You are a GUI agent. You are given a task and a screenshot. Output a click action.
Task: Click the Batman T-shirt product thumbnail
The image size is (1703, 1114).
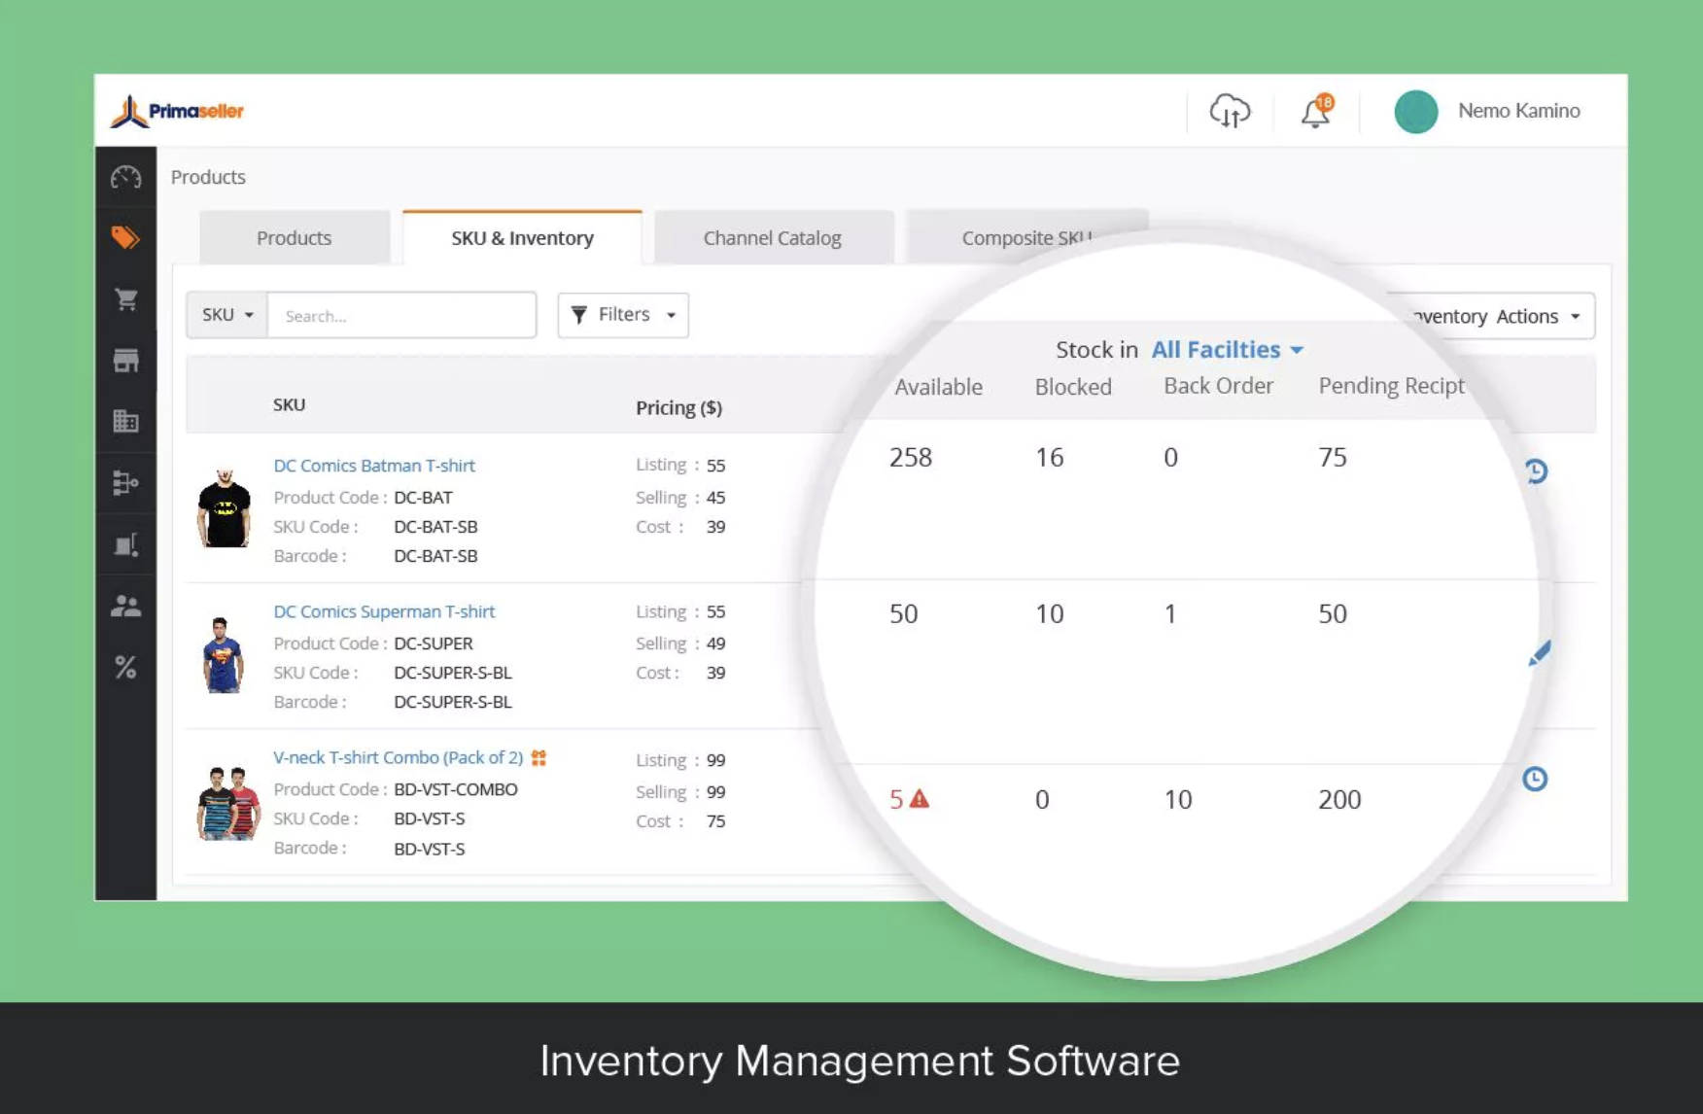click(224, 508)
